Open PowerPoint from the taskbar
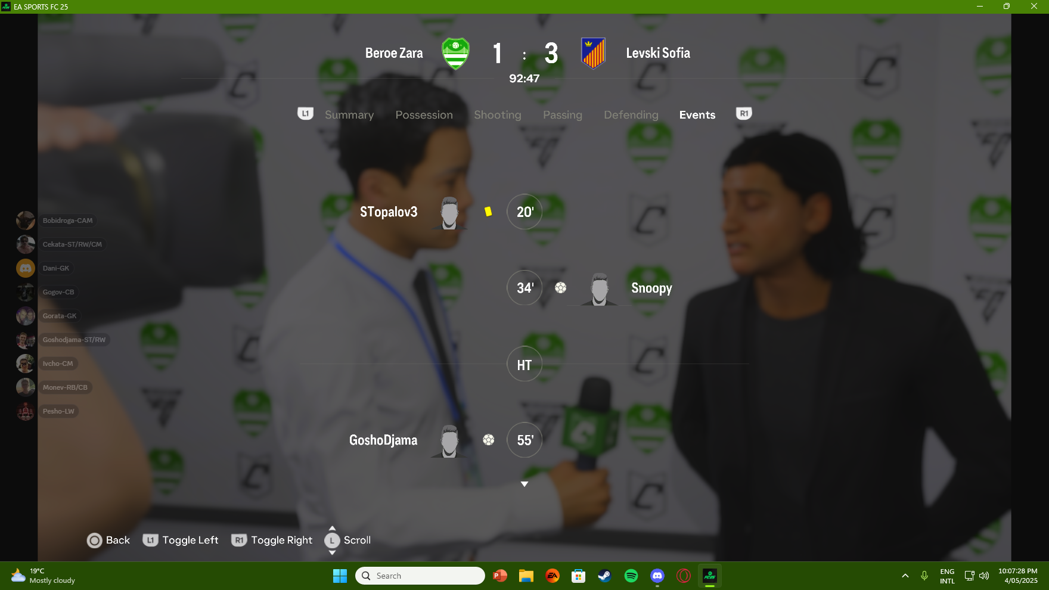The height and width of the screenshot is (590, 1049). pyautogui.click(x=499, y=576)
